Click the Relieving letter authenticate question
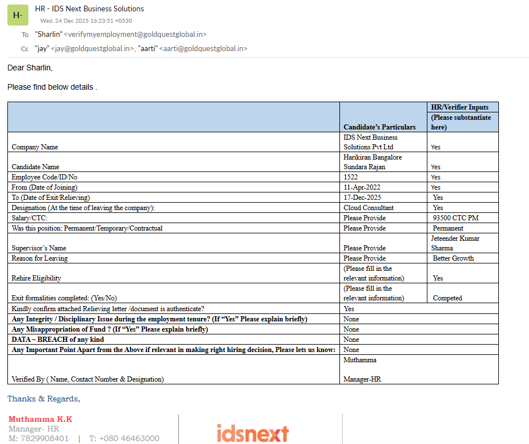Screen dimensions: 529x444 (108, 309)
